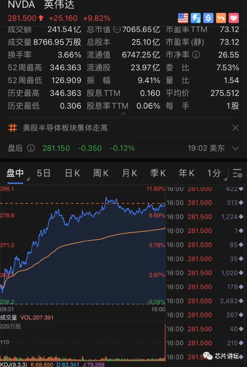Tap the diamond icon beside volume 85
This screenshot has height=367, width=247.
pos(241,245)
